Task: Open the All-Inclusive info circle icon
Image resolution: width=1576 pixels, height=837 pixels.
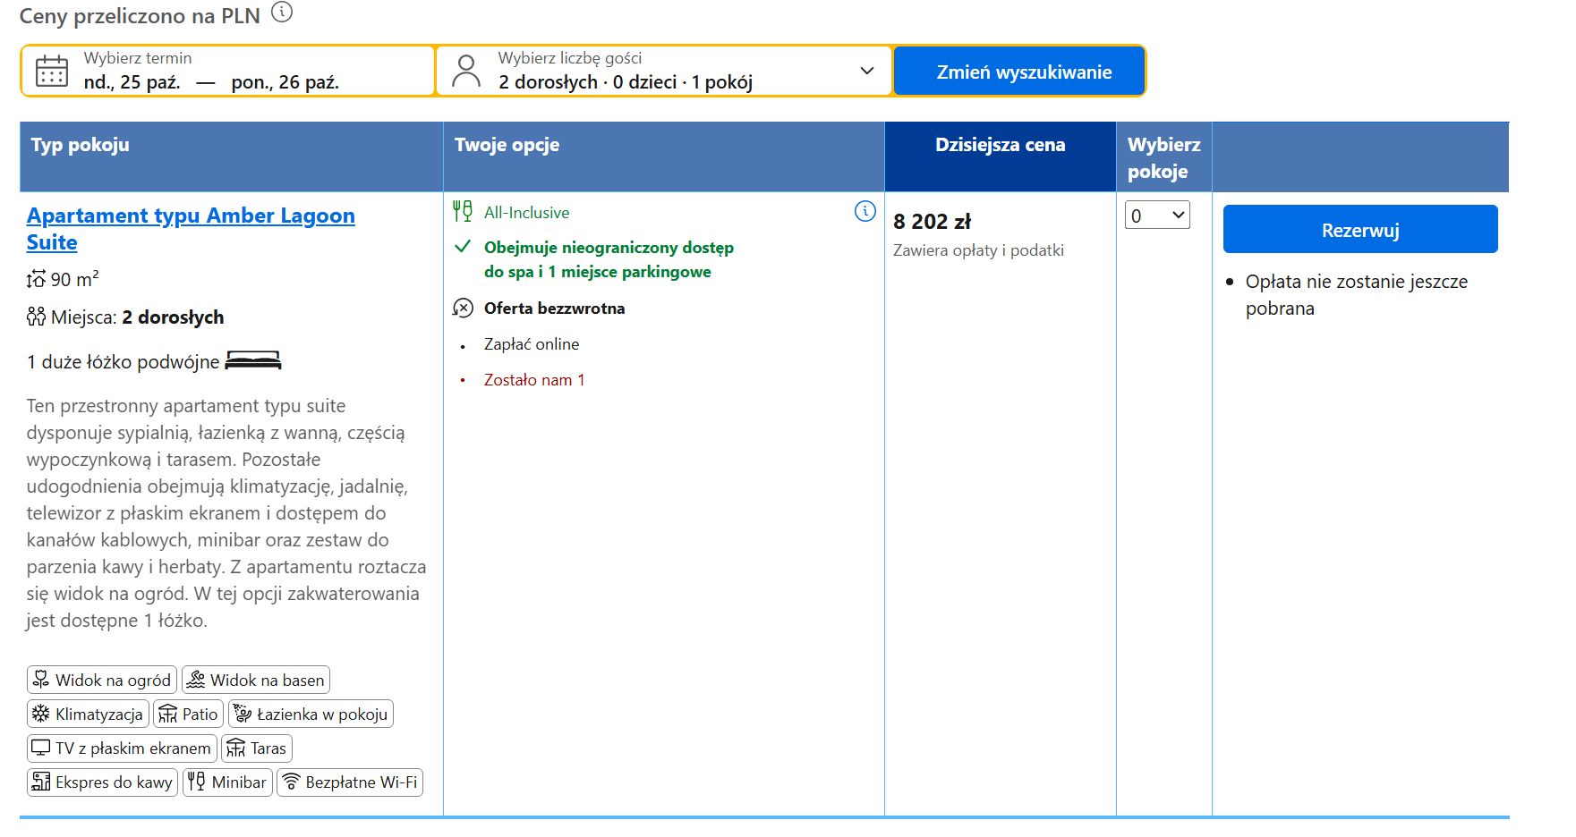Action: pos(865,211)
